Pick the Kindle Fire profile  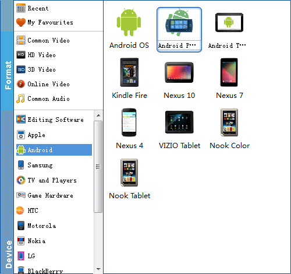[x=129, y=79]
